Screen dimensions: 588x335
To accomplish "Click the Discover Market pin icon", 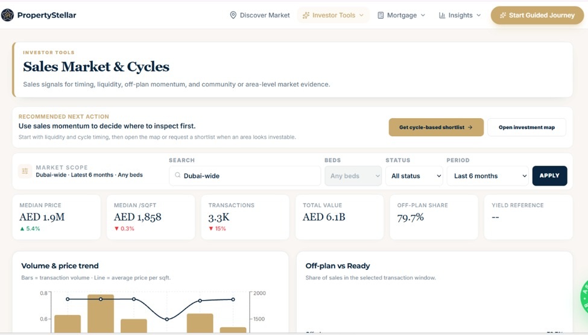I will pos(233,15).
